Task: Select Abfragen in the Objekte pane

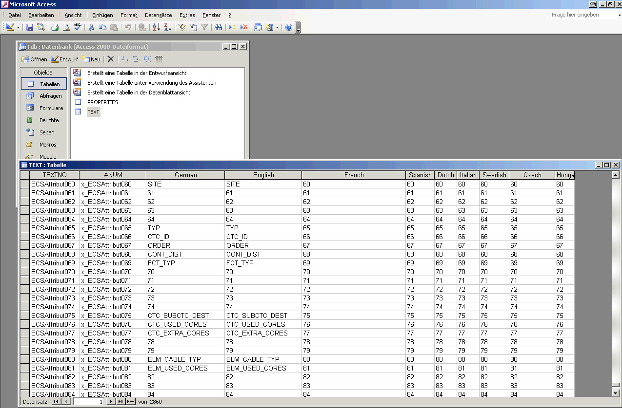Action: coord(44,96)
